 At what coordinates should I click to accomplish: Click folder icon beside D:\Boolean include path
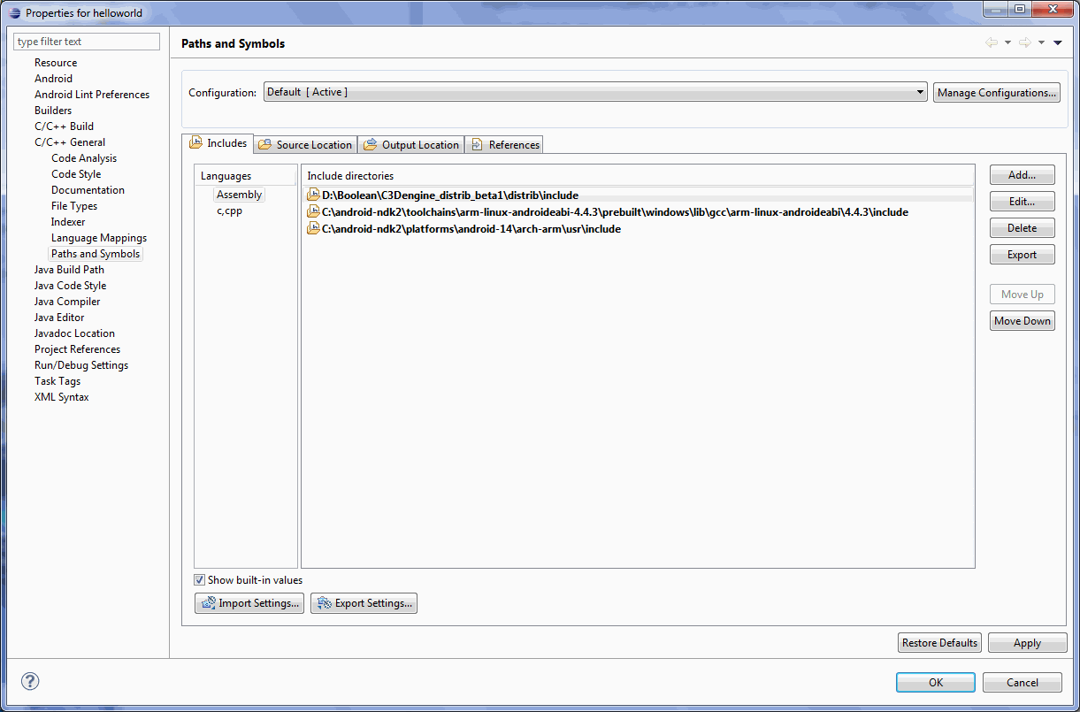click(x=313, y=195)
